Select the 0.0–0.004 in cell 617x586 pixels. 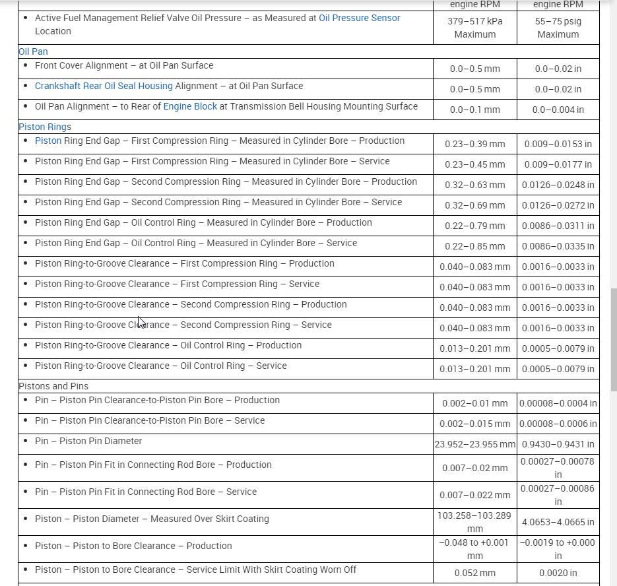click(558, 110)
